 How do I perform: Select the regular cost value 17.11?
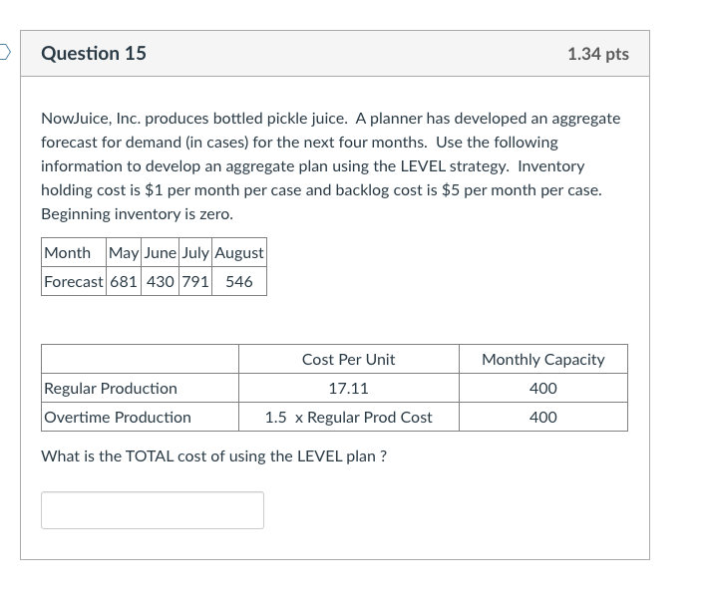coord(348,388)
